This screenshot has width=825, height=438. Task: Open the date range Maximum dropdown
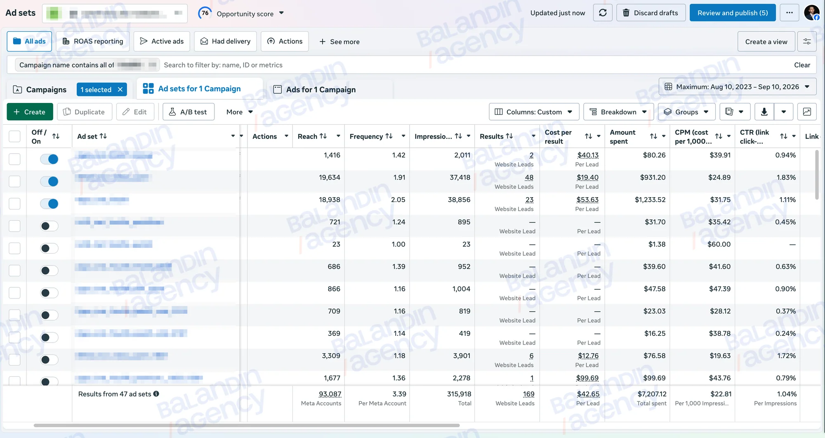click(738, 87)
